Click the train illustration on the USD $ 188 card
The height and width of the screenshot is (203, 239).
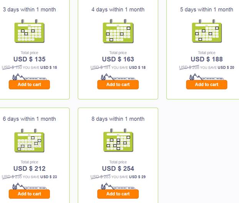[x=207, y=77]
